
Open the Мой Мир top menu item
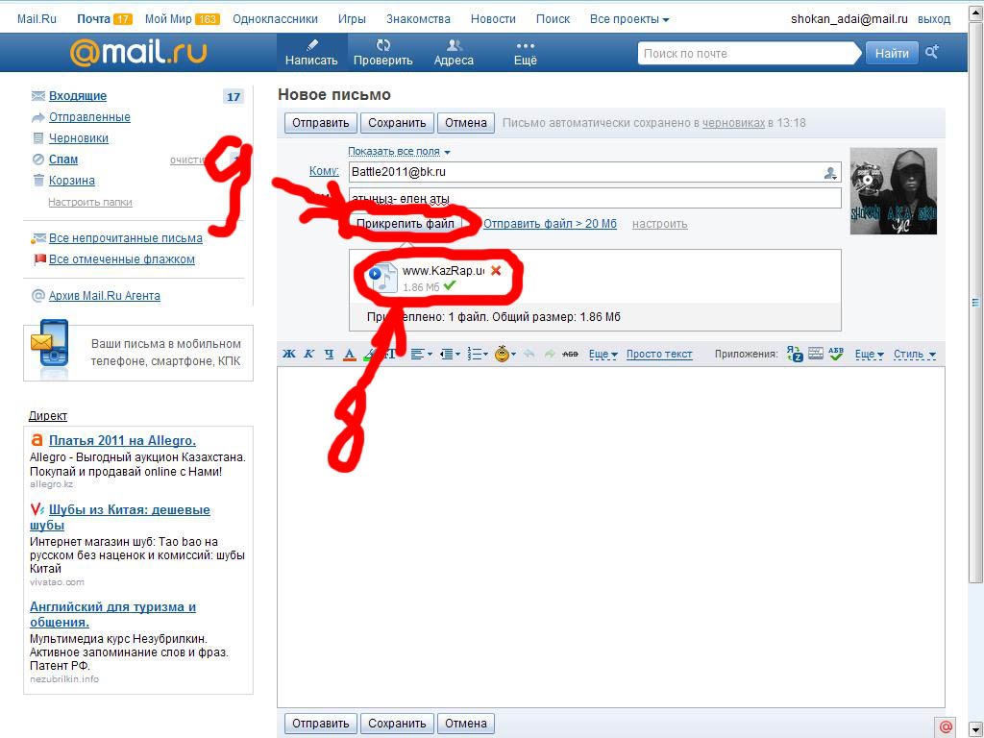[182, 19]
